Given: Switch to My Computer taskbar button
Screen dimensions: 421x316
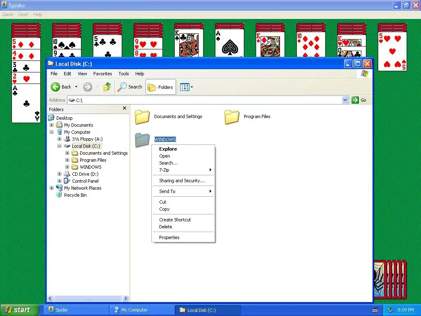Looking at the screenshot, I should (142, 310).
